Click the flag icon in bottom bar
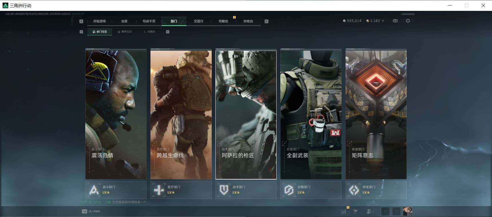This screenshot has width=492, height=217. pos(355,211)
